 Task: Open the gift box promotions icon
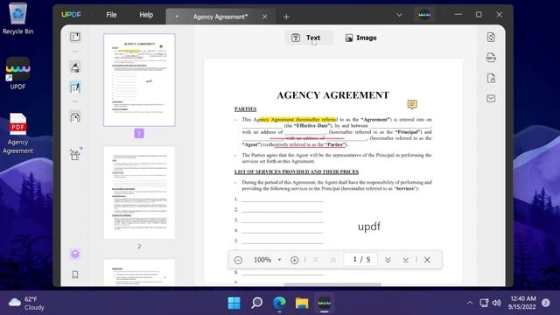[75, 154]
